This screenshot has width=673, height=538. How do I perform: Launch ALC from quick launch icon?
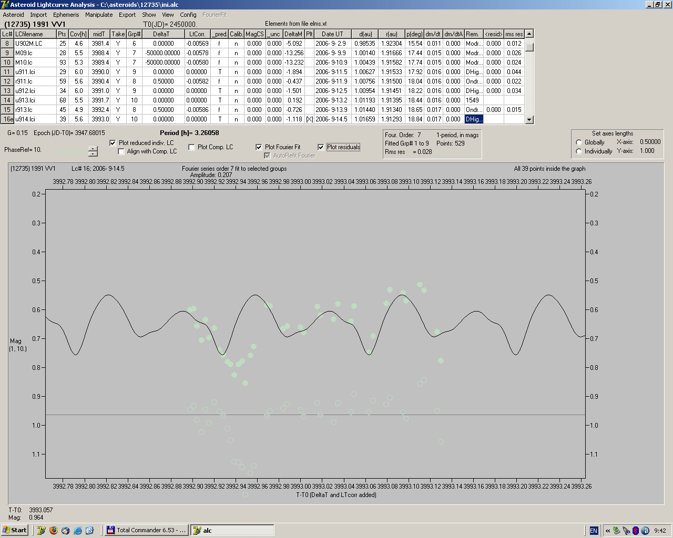coord(42,531)
